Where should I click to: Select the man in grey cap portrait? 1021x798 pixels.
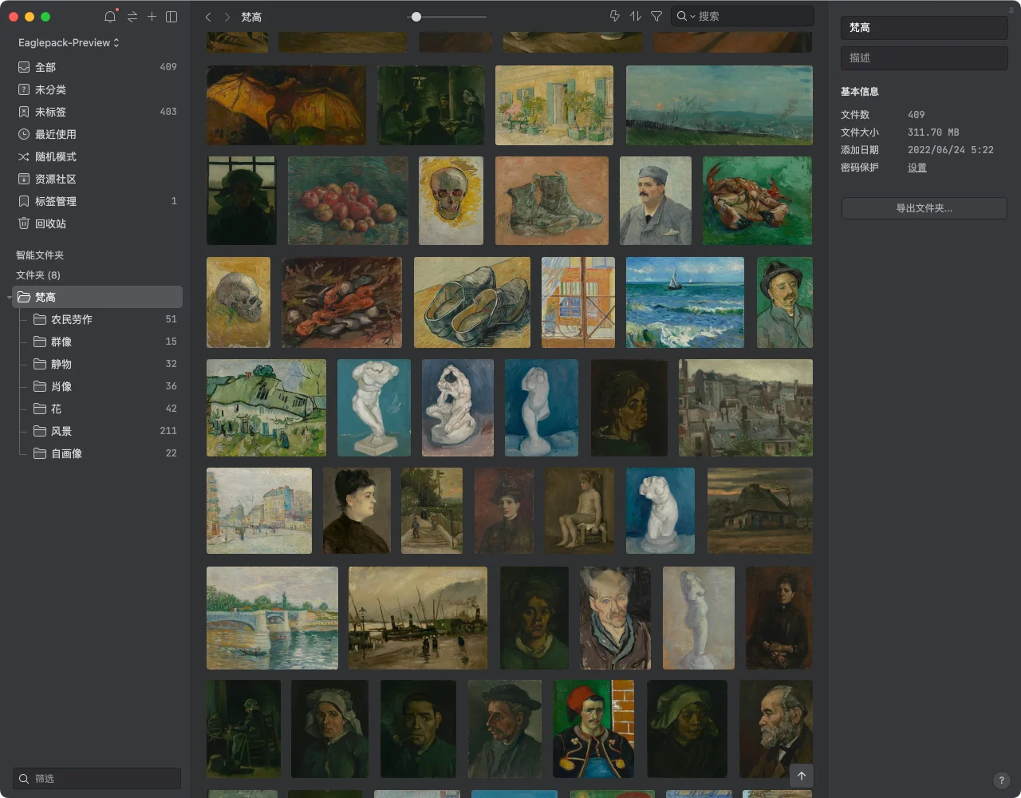click(656, 200)
